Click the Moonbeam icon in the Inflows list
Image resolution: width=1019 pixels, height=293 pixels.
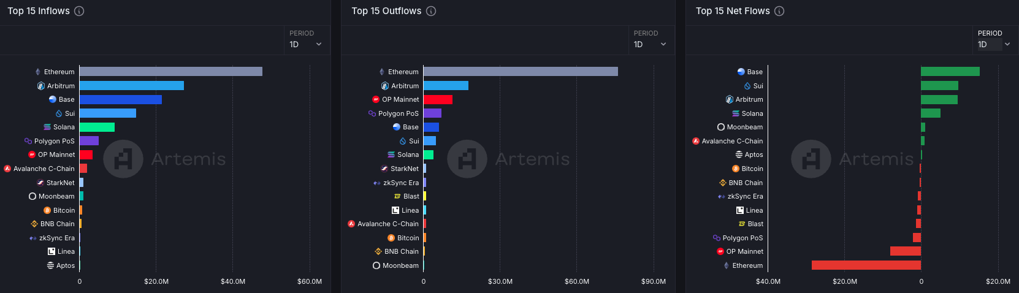(32, 196)
